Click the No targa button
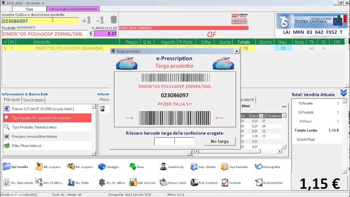Screen dimensions: 350x197 tap(220, 141)
